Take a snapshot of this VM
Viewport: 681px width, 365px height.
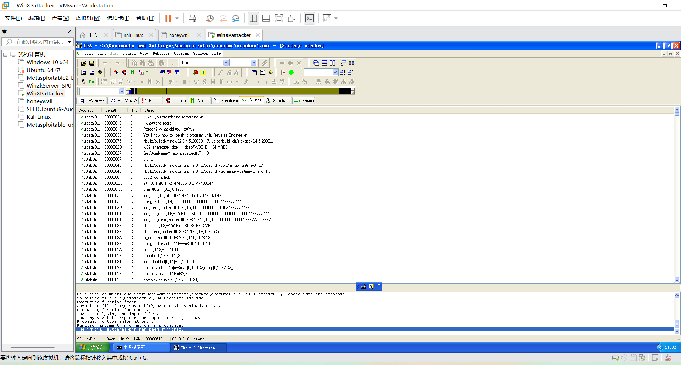click(x=210, y=18)
